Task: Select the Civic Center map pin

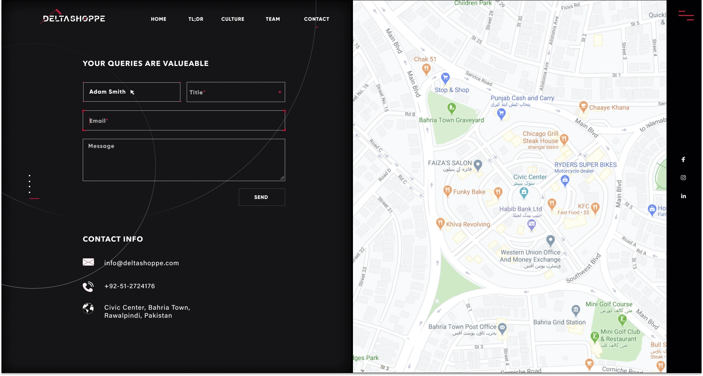Action: pos(524,193)
